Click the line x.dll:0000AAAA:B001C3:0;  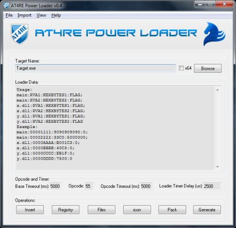(48, 143)
